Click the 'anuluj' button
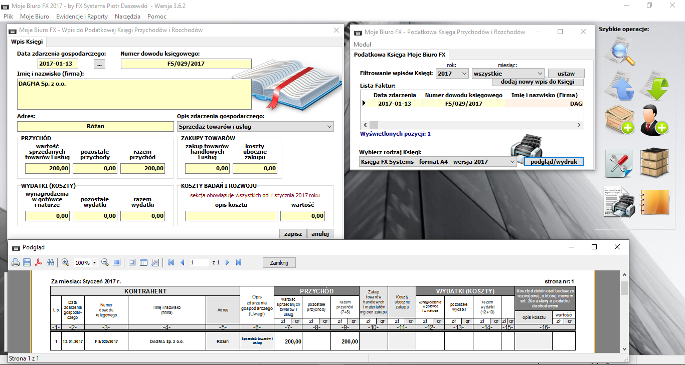The height and width of the screenshot is (365, 685). (319, 233)
